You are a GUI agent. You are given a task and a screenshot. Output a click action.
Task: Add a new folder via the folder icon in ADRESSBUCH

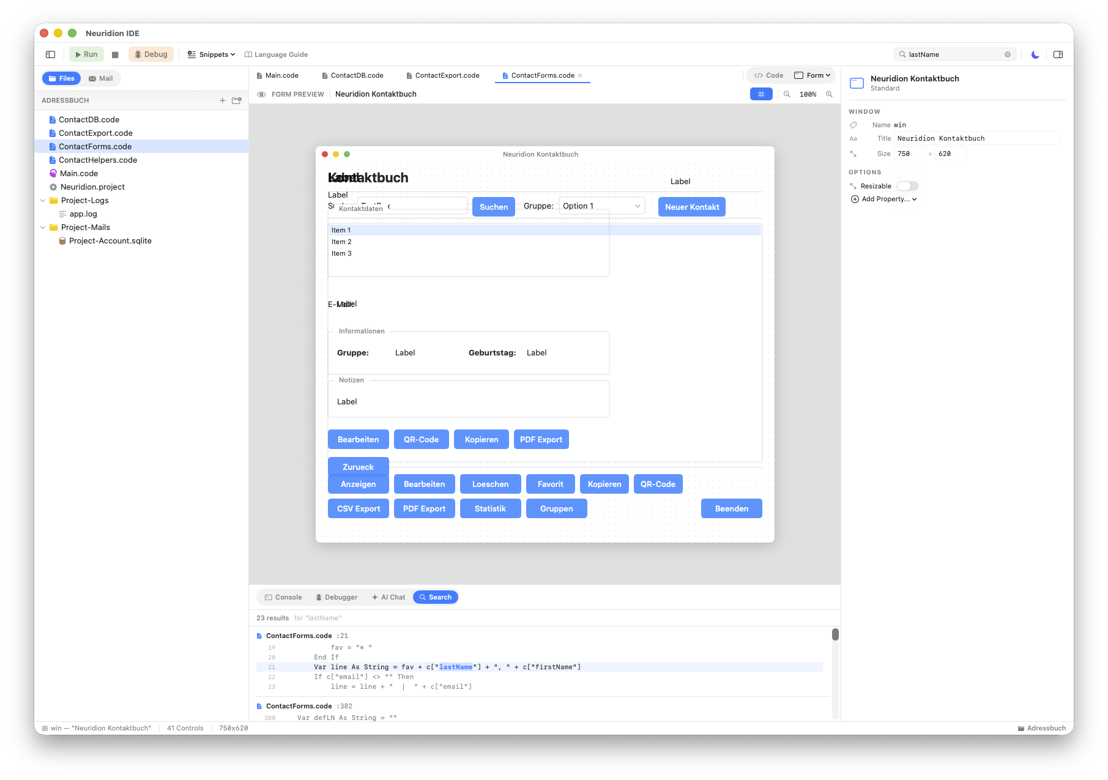(x=236, y=100)
